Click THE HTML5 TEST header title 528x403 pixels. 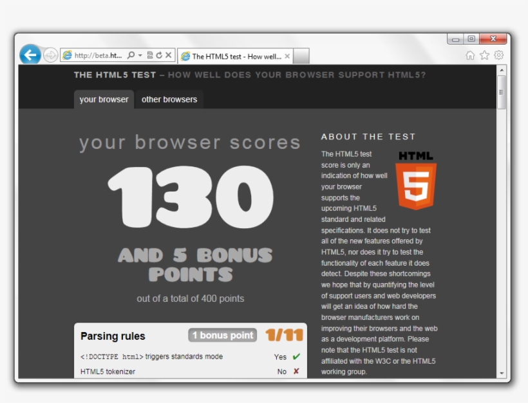[x=115, y=75]
